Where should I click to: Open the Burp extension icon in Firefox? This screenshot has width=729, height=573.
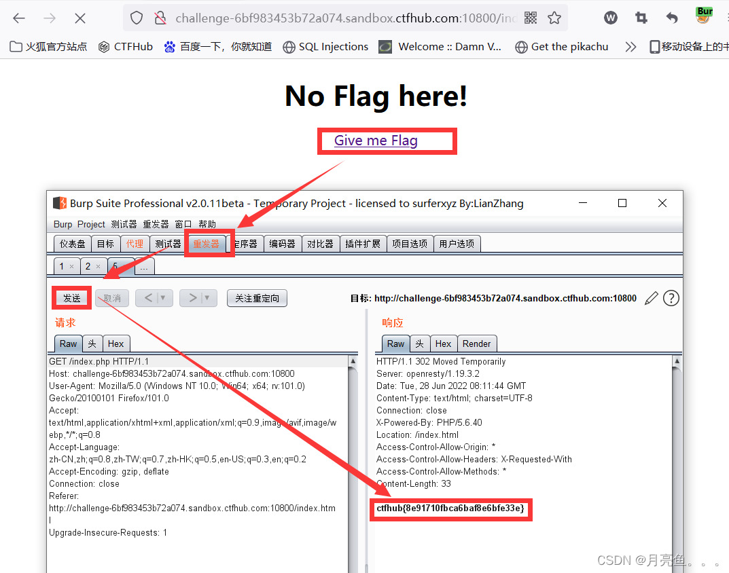(x=703, y=16)
